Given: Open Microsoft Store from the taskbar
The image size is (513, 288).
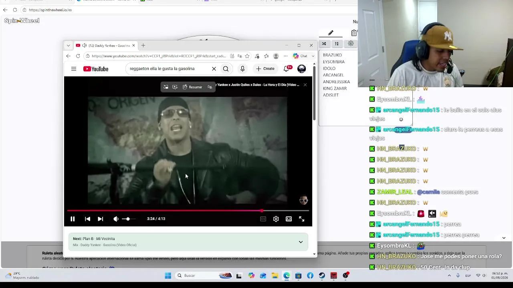Looking at the screenshot, I should pyautogui.click(x=298, y=276).
